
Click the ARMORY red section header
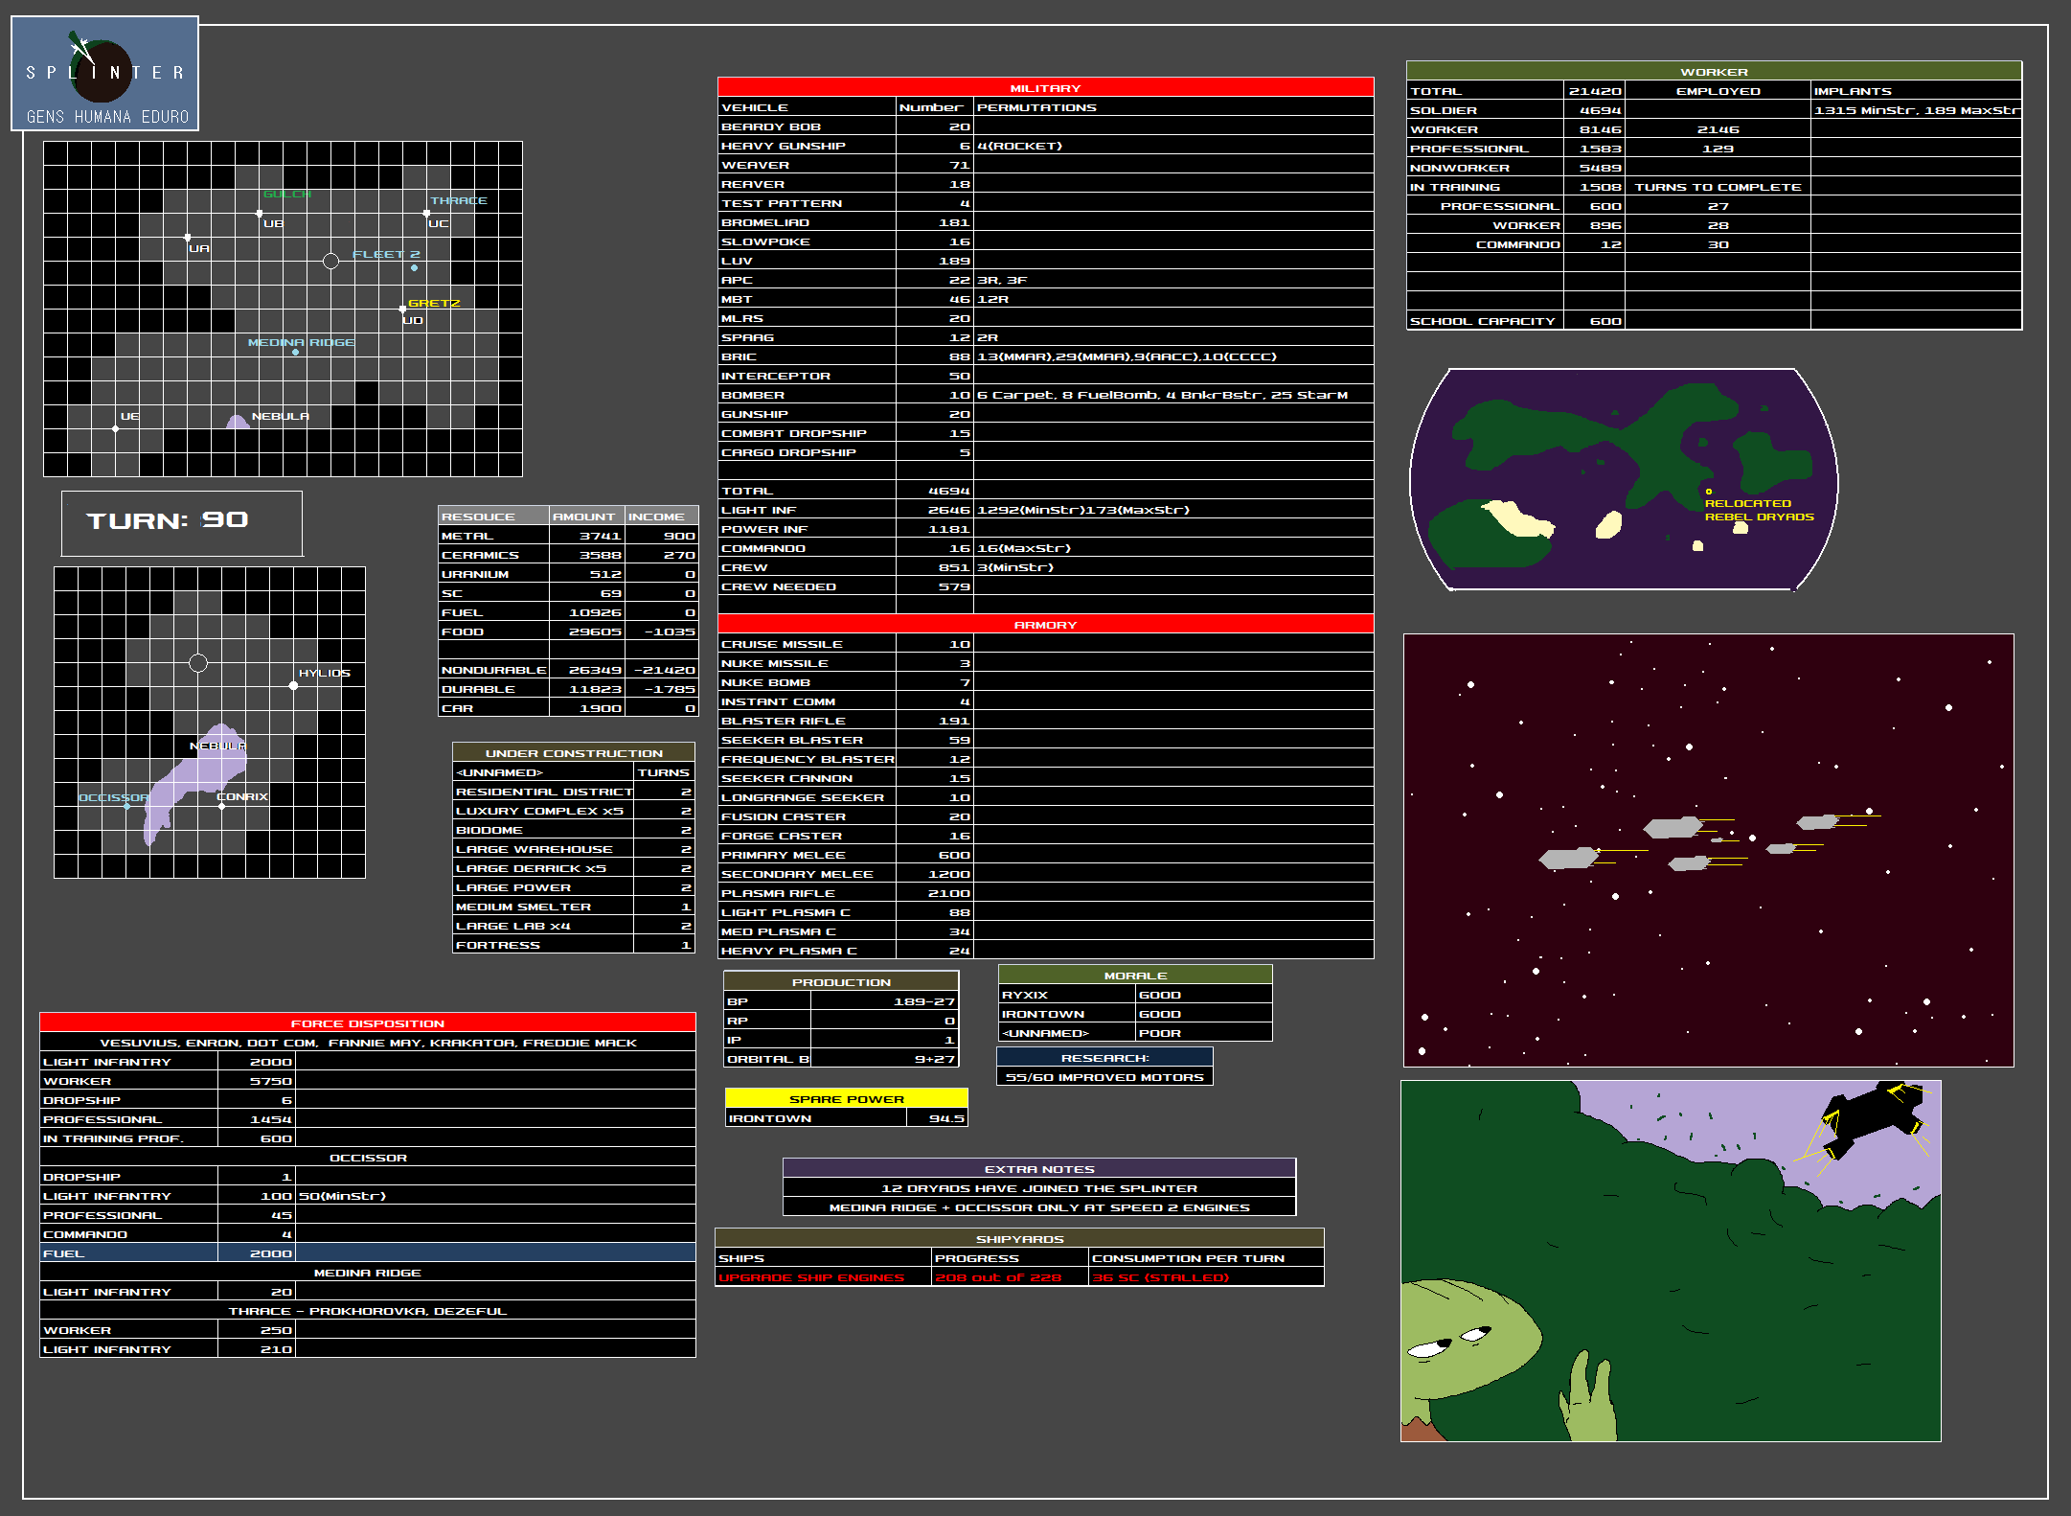pyautogui.click(x=1045, y=624)
